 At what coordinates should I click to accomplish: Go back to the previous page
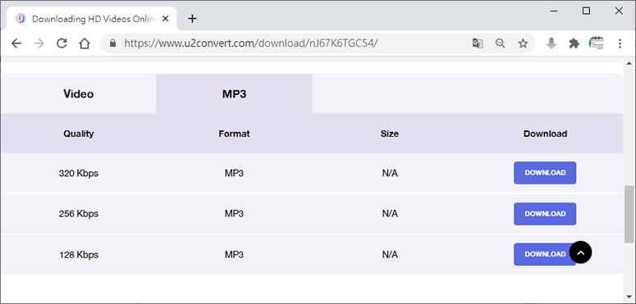[x=16, y=43]
